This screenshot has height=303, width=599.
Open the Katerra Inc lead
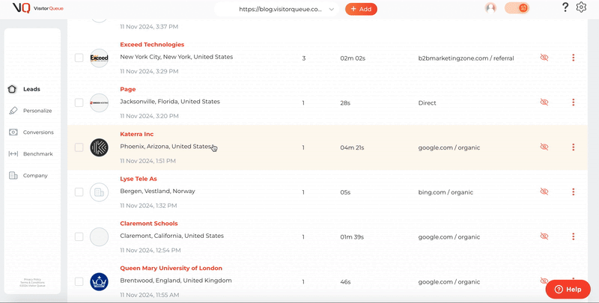(137, 134)
